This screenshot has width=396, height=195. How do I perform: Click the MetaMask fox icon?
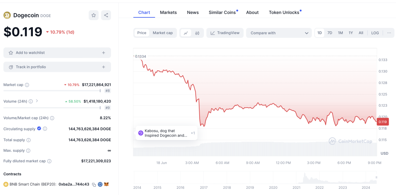(107, 185)
